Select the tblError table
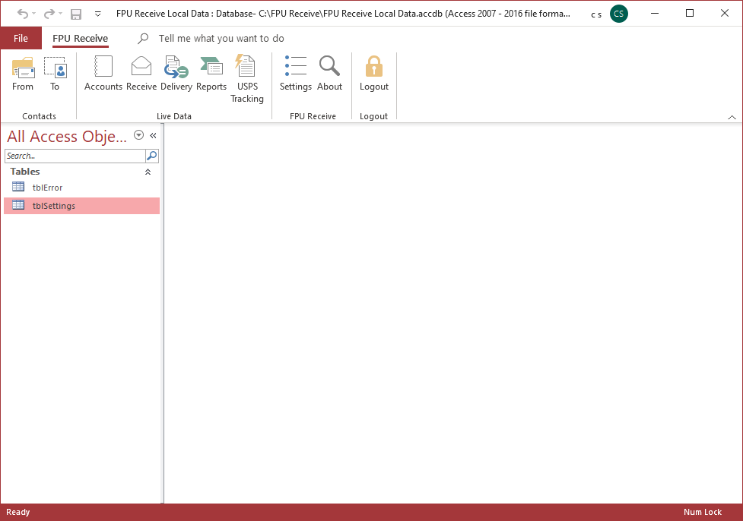743x521 pixels. click(x=47, y=188)
